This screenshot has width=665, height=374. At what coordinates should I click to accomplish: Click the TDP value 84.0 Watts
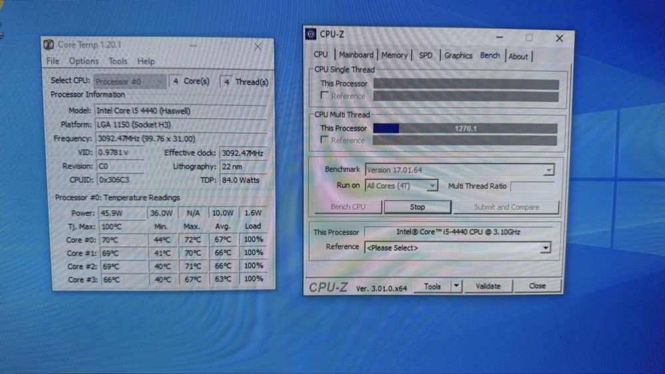click(x=243, y=180)
